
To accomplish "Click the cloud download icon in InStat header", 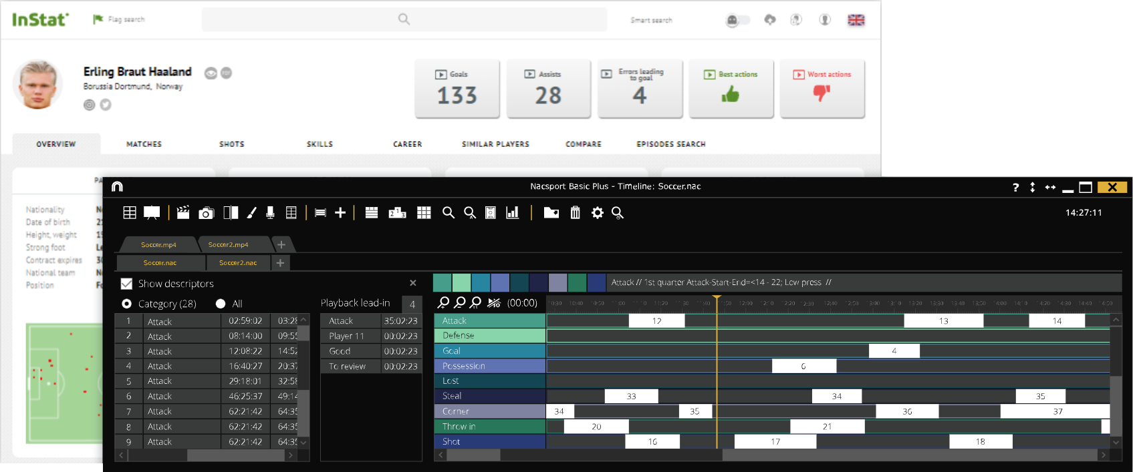I will click(x=770, y=20).
